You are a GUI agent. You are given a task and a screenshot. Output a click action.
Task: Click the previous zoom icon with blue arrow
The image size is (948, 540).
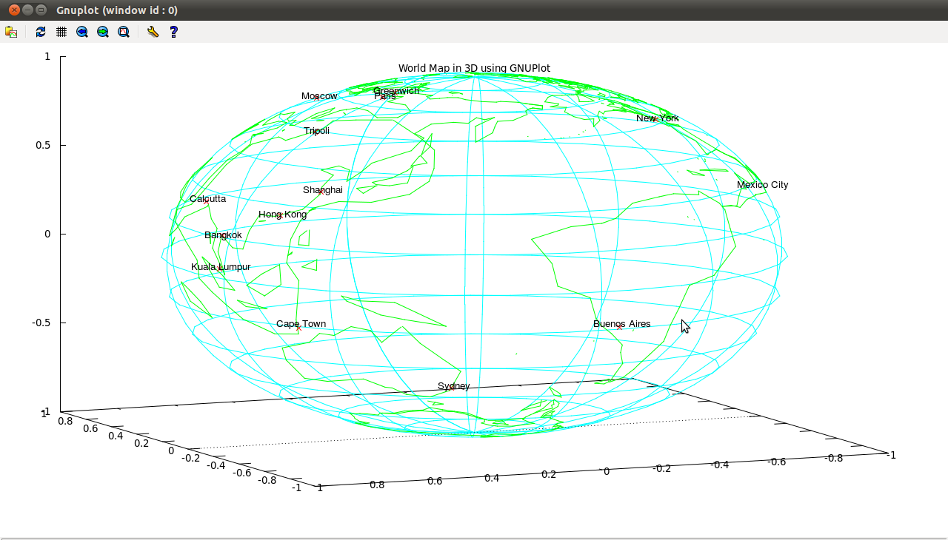(x=81, y=32)
